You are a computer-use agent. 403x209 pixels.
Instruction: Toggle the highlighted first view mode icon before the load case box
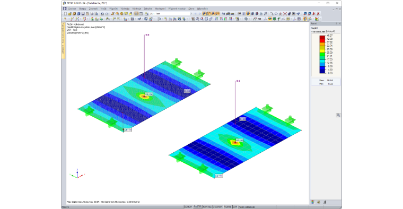[136, 14]
